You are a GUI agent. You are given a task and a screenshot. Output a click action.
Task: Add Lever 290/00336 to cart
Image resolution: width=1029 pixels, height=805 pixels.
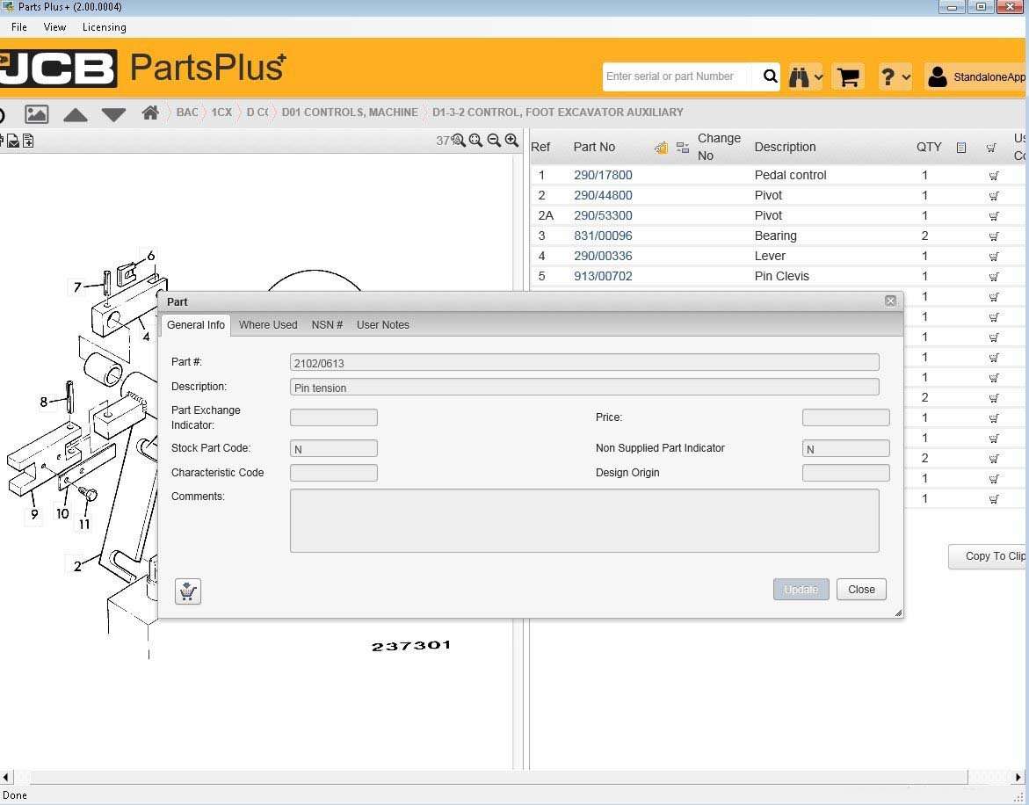tap(994, 257)
